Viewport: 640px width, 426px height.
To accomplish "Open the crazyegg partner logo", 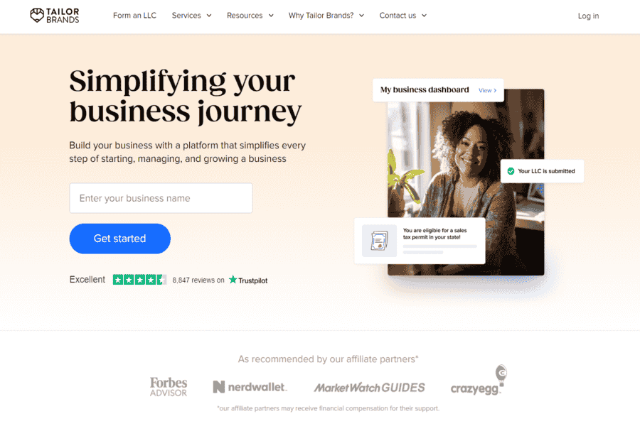I will click(x=479, y=381).
